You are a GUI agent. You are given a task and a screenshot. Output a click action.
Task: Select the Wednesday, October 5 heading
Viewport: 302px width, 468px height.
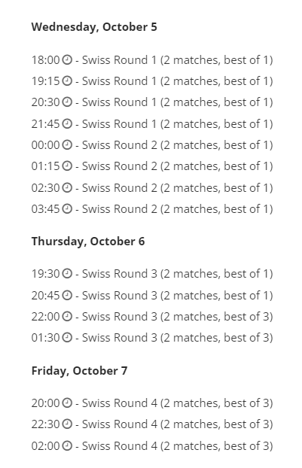94,27
